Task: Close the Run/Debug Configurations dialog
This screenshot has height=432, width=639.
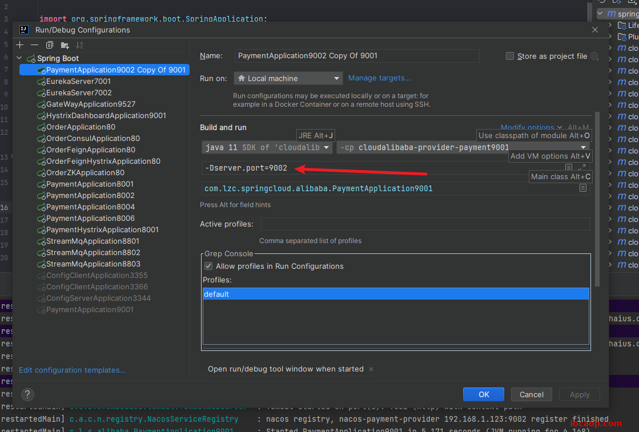Action: 595,30
